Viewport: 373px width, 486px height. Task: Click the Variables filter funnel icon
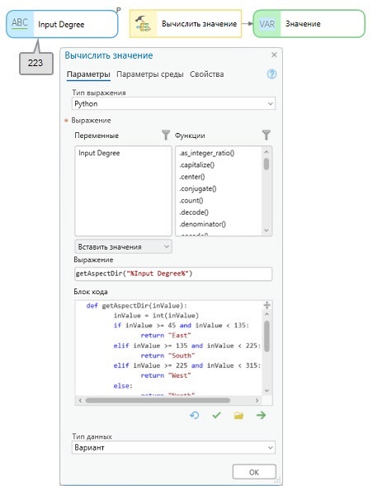click(x=166, y=136)
